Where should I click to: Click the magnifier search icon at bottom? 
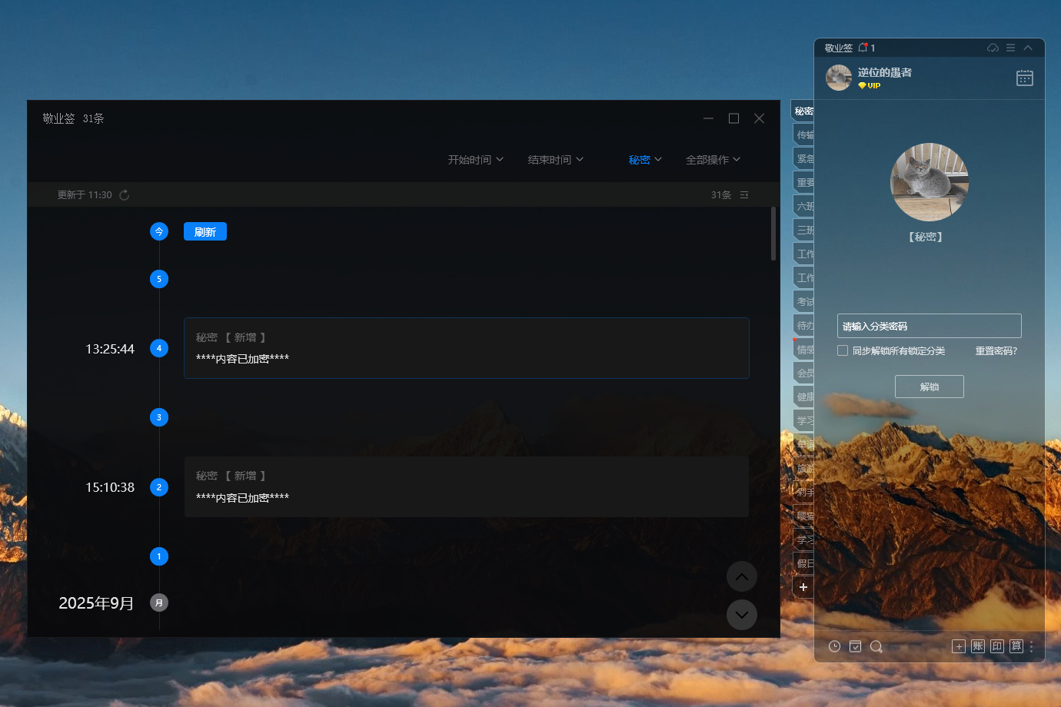click(876, 646)
